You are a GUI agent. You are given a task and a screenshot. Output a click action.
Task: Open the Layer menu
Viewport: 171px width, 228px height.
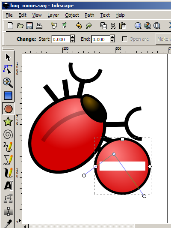[53, 15]
